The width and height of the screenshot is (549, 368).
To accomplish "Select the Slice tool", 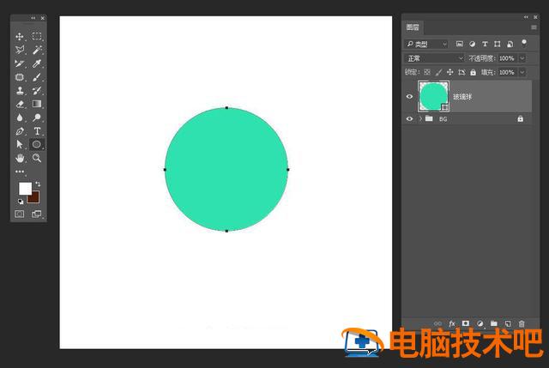I will 20,63.
